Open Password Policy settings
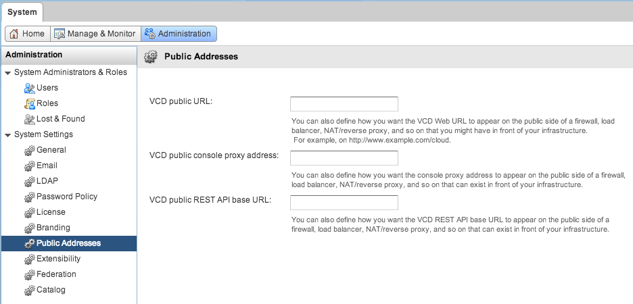633x304 pixels. 66,197
